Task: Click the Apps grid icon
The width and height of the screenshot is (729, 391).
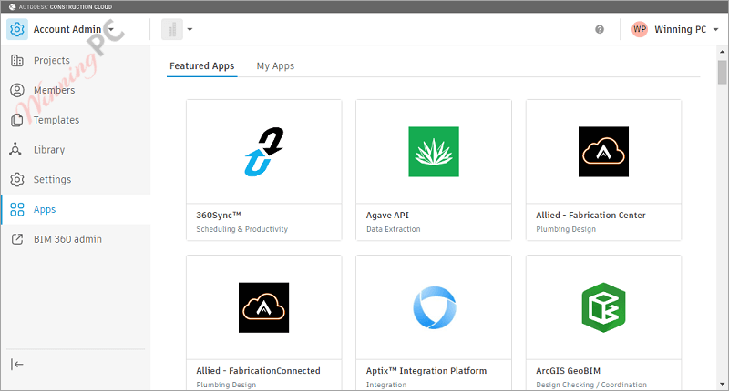Action: pos(17,209)
